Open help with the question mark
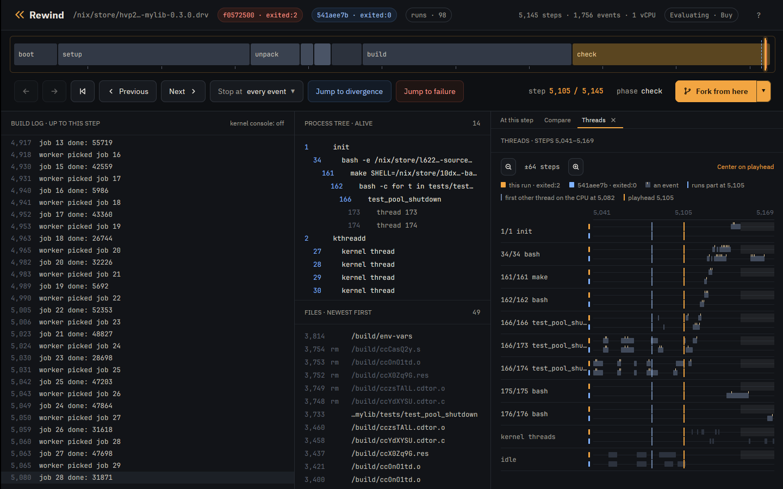 pyautogui.click(x=759, y=15)
